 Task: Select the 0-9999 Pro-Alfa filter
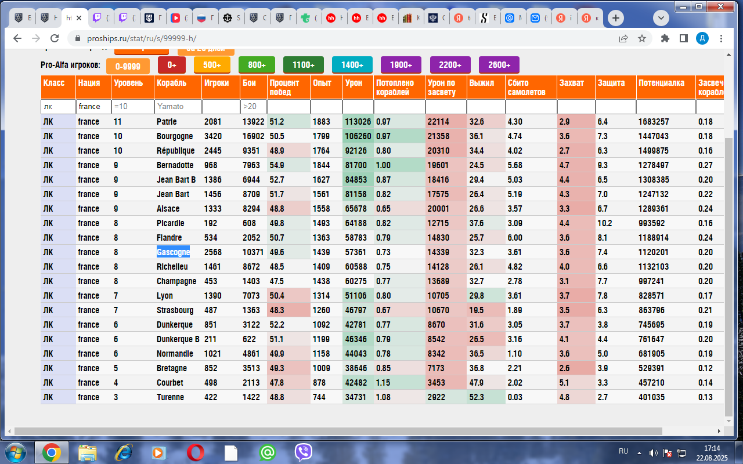click(128, 66)
